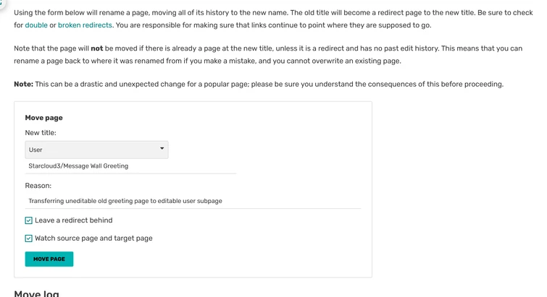Screen dimensions: 547x297
Task: Click the "Watch source page and target page" label
Action: point(93,238)
